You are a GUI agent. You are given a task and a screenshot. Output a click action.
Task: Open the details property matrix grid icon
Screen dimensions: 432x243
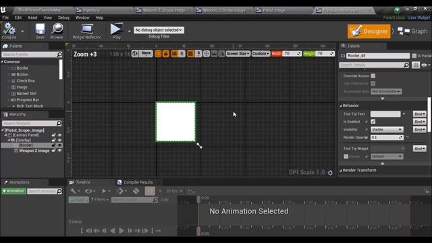(x=416, y=65)
